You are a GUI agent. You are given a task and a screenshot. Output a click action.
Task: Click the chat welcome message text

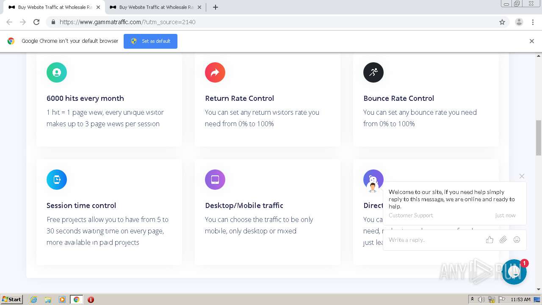click(x=452, y=199)
